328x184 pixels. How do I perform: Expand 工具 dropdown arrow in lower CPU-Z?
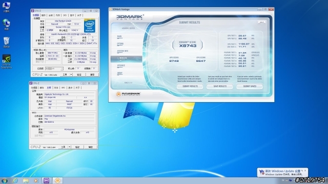coord(70,147)
